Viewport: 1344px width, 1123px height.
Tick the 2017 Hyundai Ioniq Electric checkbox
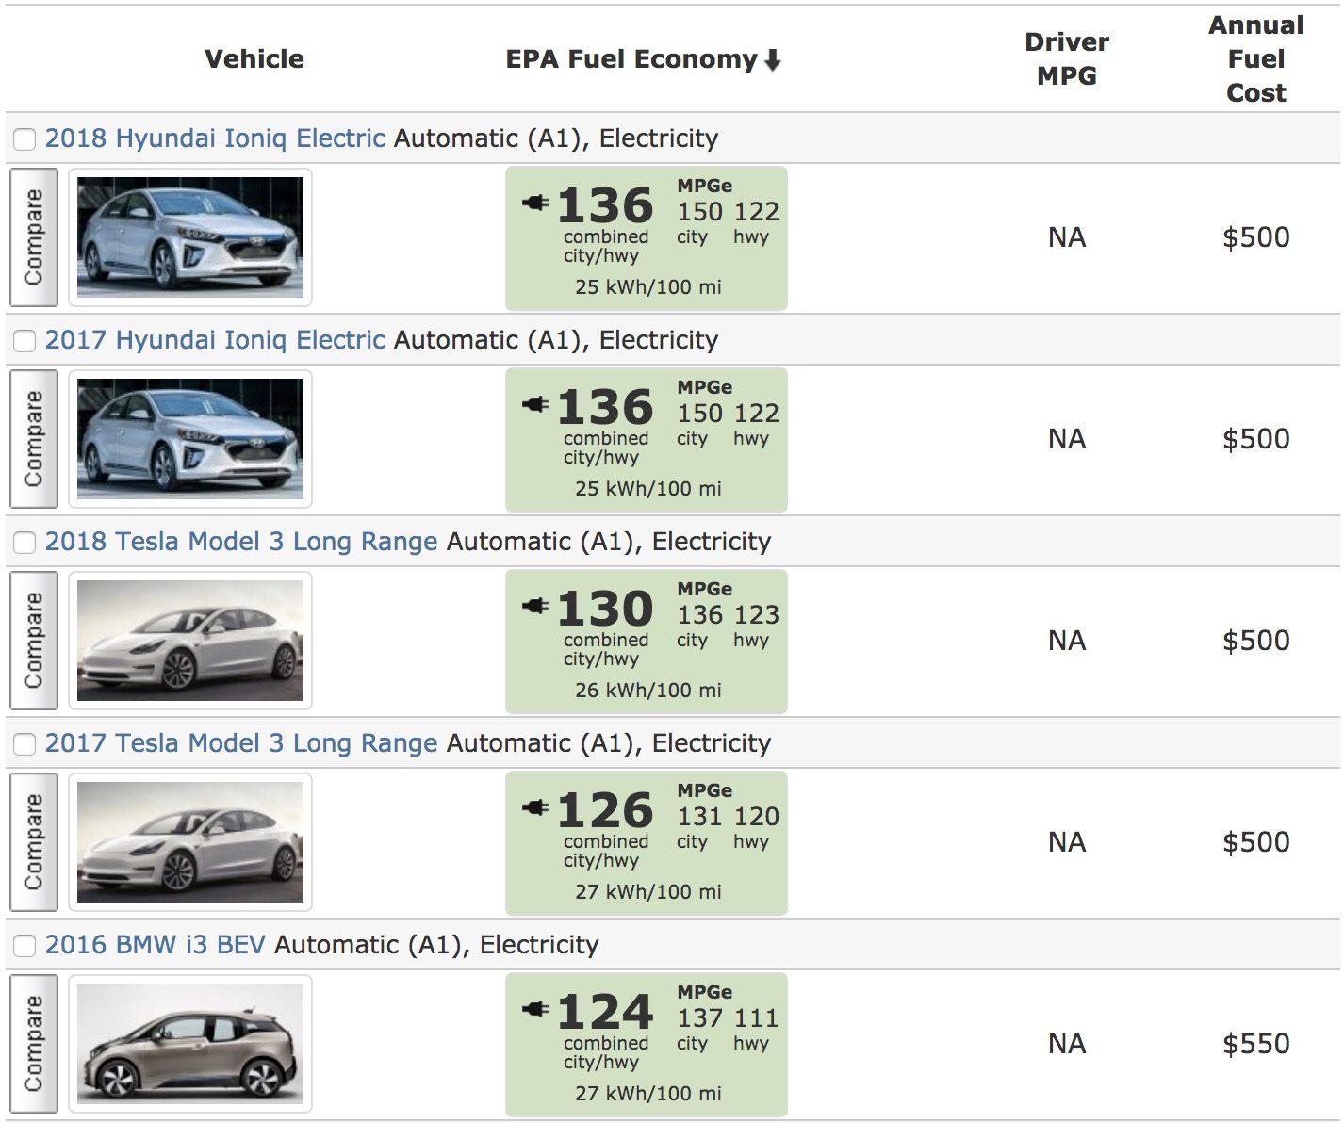[x=25, y=341]
